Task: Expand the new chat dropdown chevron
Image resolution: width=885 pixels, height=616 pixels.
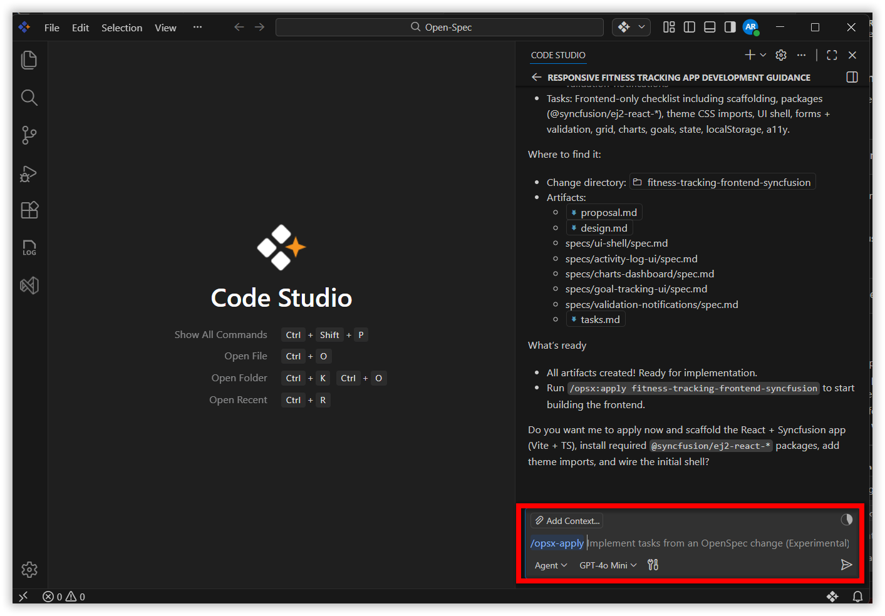Action: [x=763, y=55]
